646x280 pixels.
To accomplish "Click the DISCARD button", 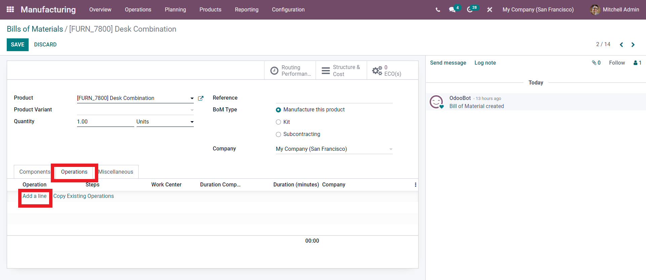I will 45,44.
